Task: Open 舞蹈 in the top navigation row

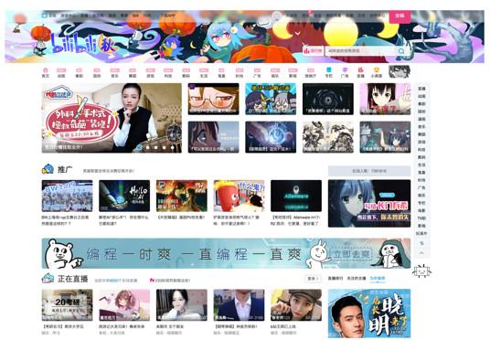Action: (x=133, y=72)
